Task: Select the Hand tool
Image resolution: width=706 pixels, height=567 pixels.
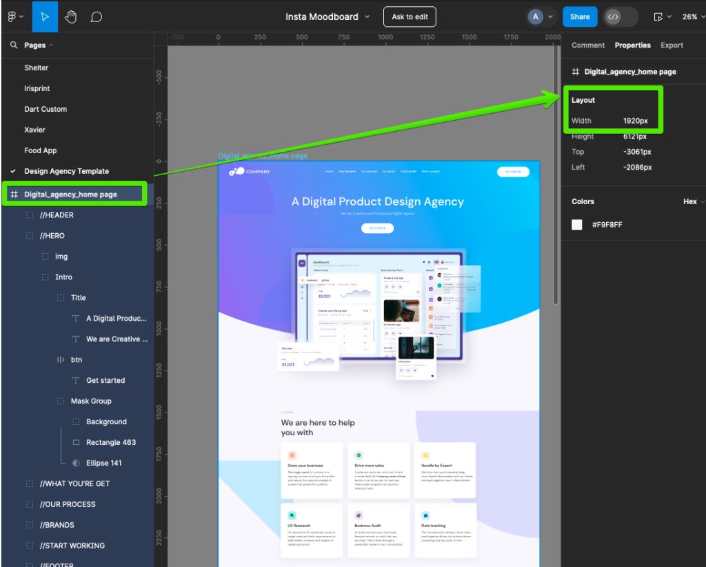Action: [x=71, y=17]
